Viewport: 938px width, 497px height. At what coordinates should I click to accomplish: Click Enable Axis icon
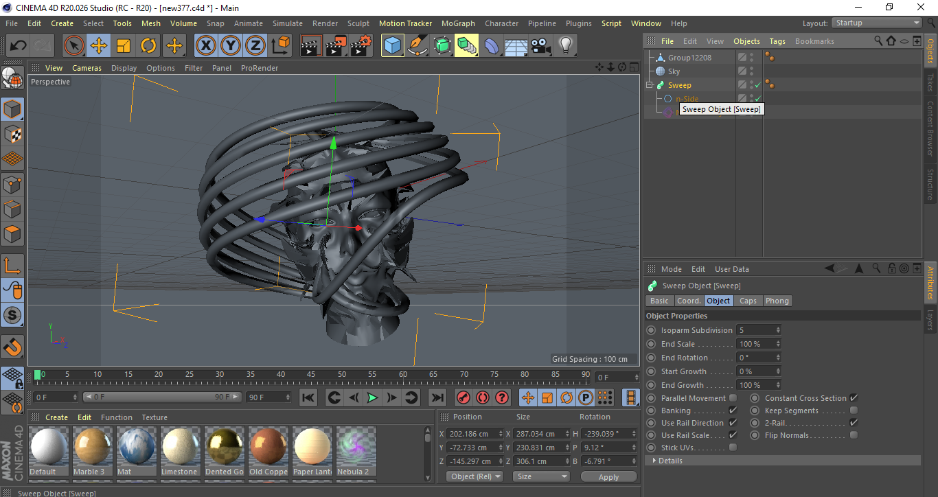pyautogui.click(x=12, y=266)
